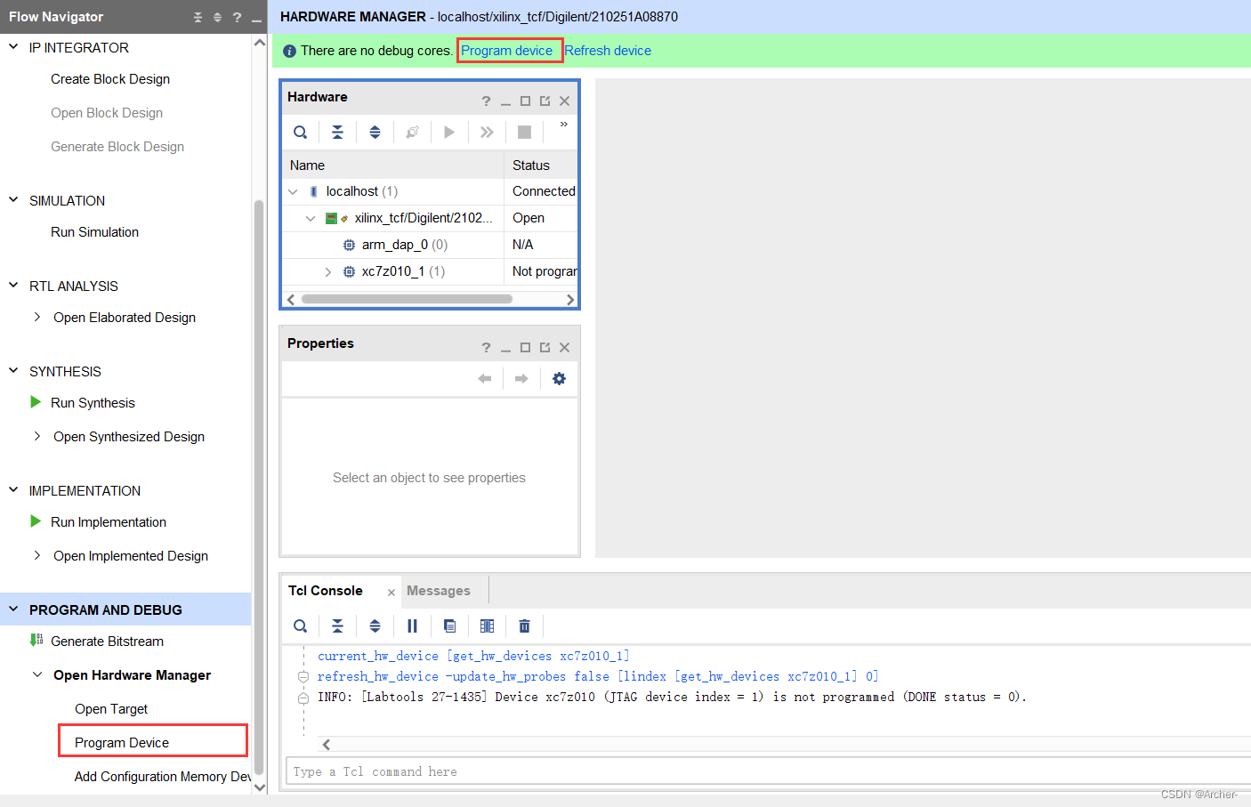This screenshot has height=807, width=1251.
Task: Click Create Block Design
Action: coord(110,79)
